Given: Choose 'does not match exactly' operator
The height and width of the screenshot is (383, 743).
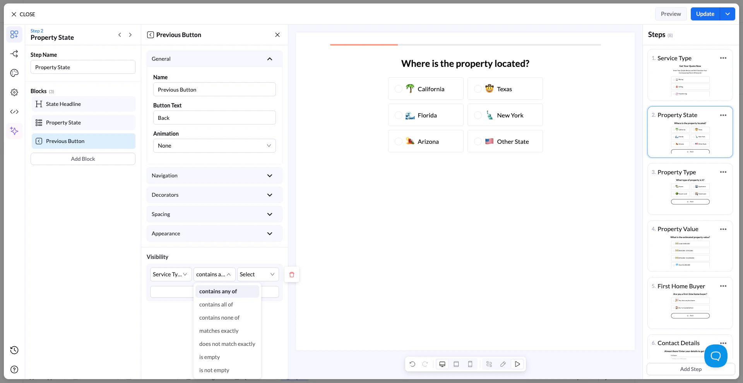Looking at the screenshot, I should pos(227,344).
